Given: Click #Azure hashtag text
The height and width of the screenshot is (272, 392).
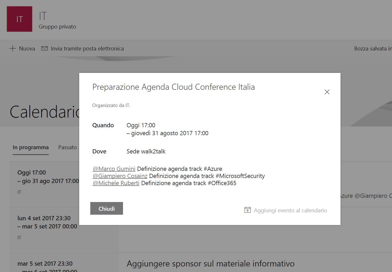Looking at the screenshot, I should [x=213, y=169].
